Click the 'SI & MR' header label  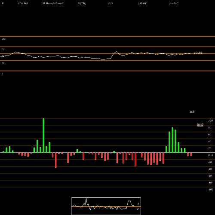(x=23, y=3)
